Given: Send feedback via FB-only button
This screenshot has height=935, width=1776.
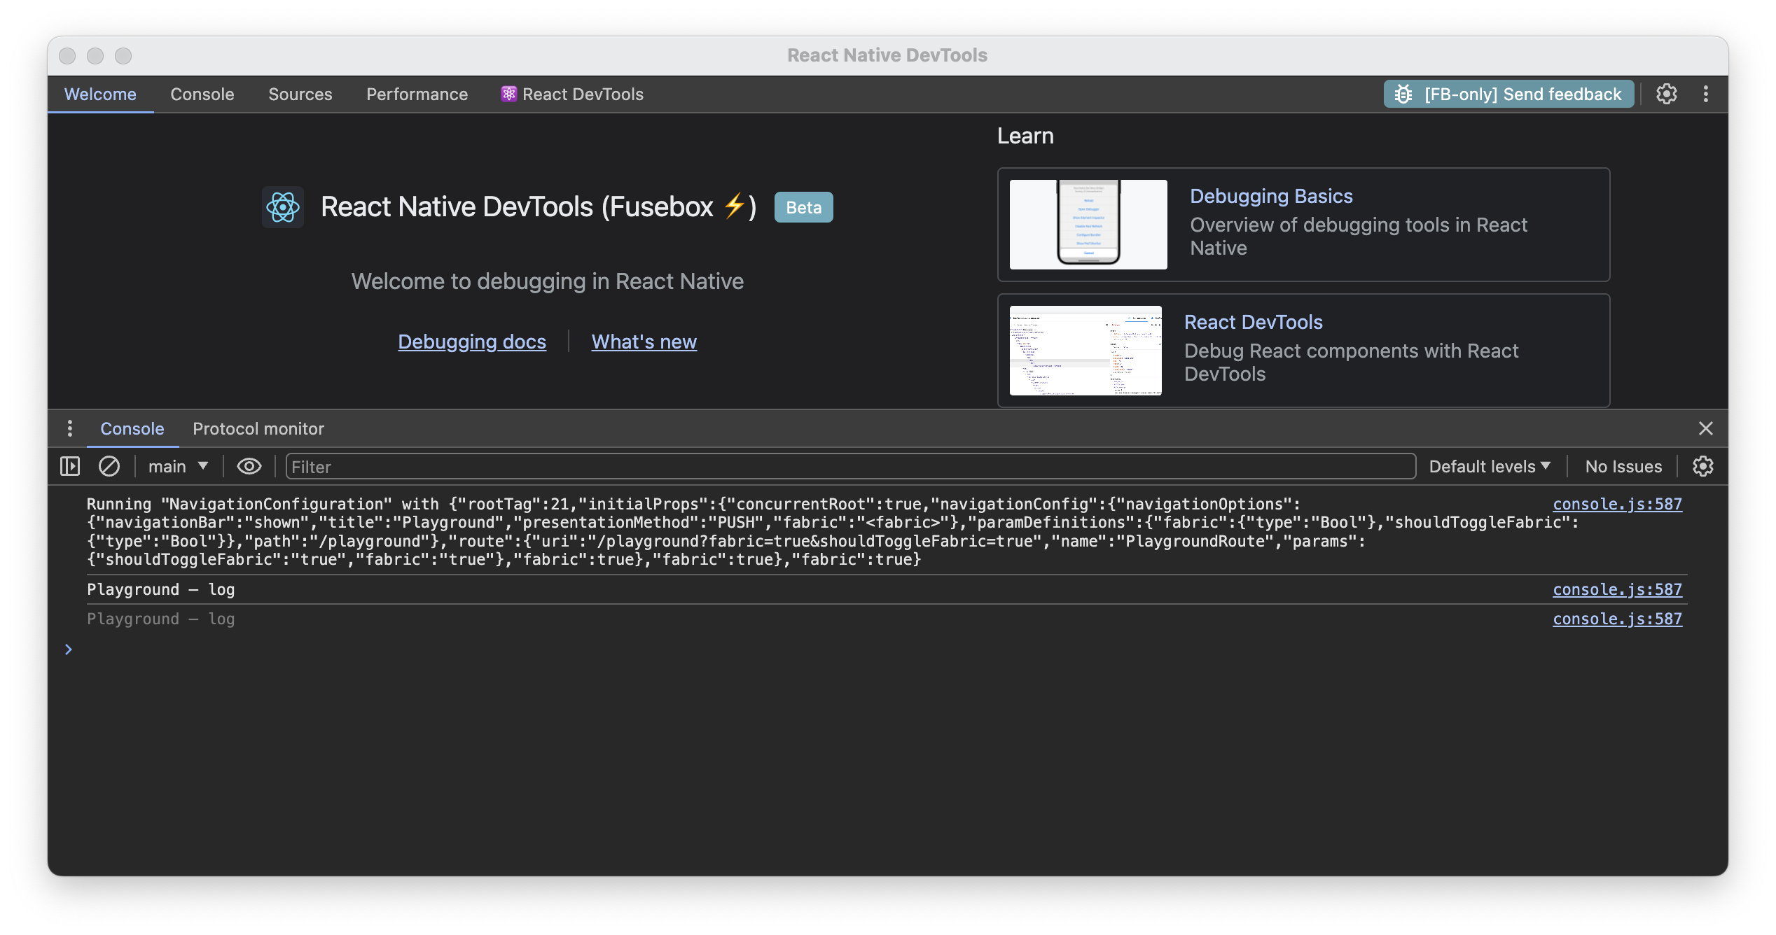Looking at the screenshot, I should click(1508, 94).
